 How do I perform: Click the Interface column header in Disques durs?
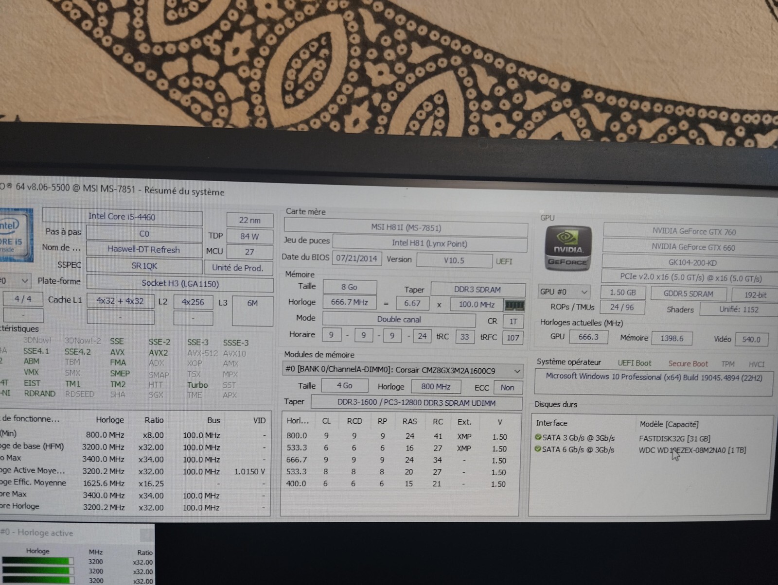(x=552, y=423)
